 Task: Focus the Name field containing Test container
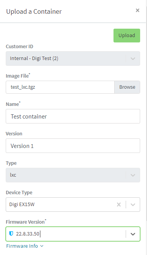pyautogui.click(x=73, y=116)
